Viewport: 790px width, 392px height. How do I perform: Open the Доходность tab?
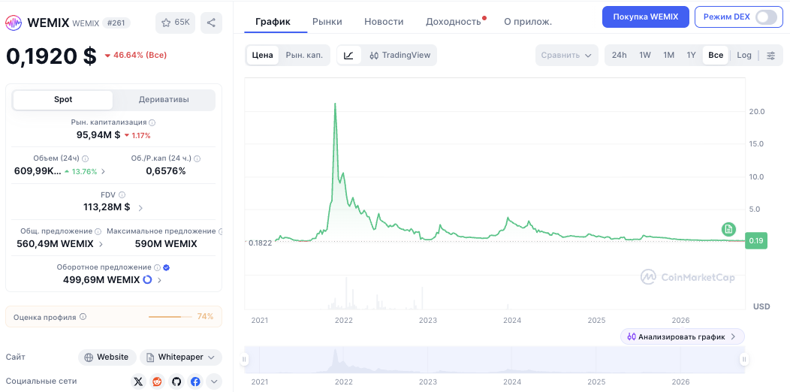(x=454, y=22)
